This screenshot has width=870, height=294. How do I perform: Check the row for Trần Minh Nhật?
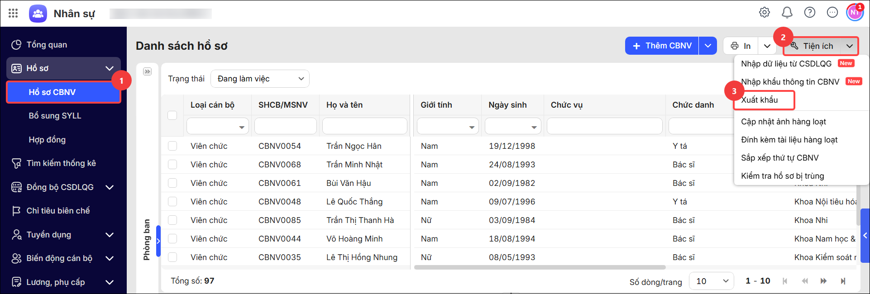click(x=172, y=165)
